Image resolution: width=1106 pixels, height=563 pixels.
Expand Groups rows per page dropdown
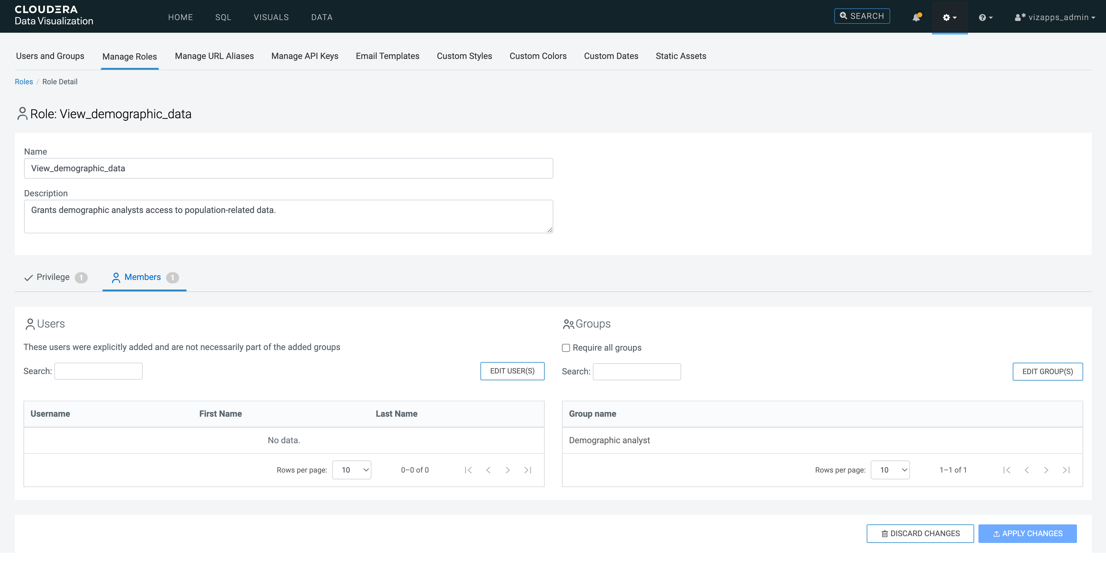click(890, 470)
